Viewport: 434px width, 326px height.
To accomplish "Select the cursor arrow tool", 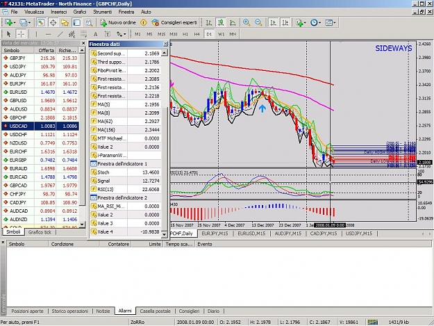I will (8, 34).
